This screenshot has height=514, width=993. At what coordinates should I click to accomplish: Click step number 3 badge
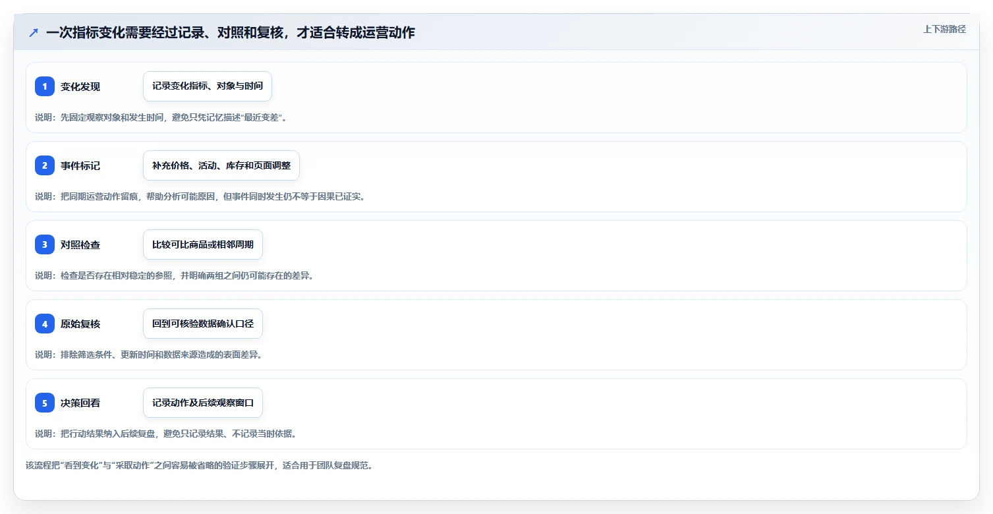(x=45, y=244)
